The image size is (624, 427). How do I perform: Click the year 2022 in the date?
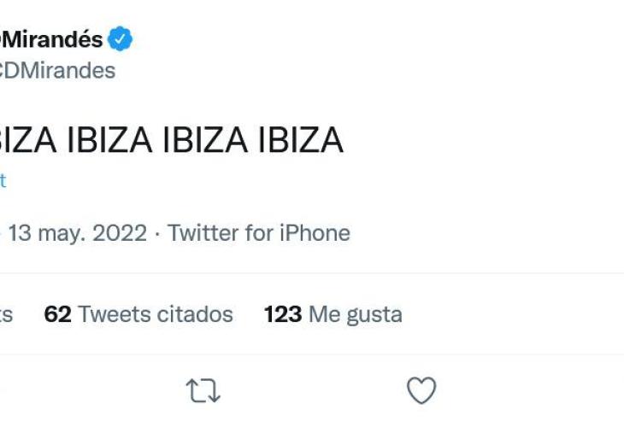pos(119,233)
